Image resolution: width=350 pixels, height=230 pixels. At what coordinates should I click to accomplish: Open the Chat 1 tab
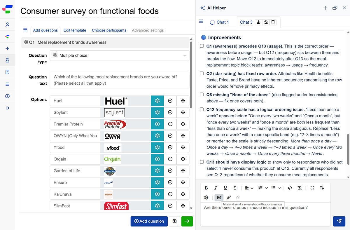pyautogui.click(x=220, y=22)
